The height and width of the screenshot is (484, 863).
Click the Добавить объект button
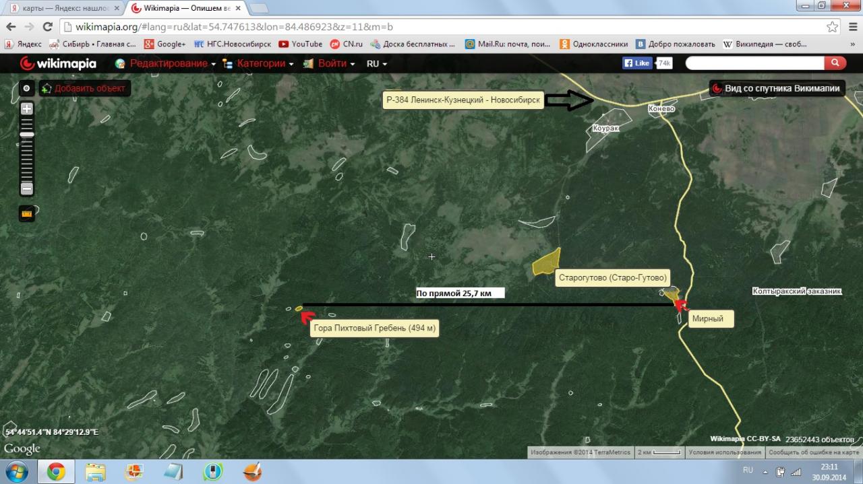pos(84,88)
